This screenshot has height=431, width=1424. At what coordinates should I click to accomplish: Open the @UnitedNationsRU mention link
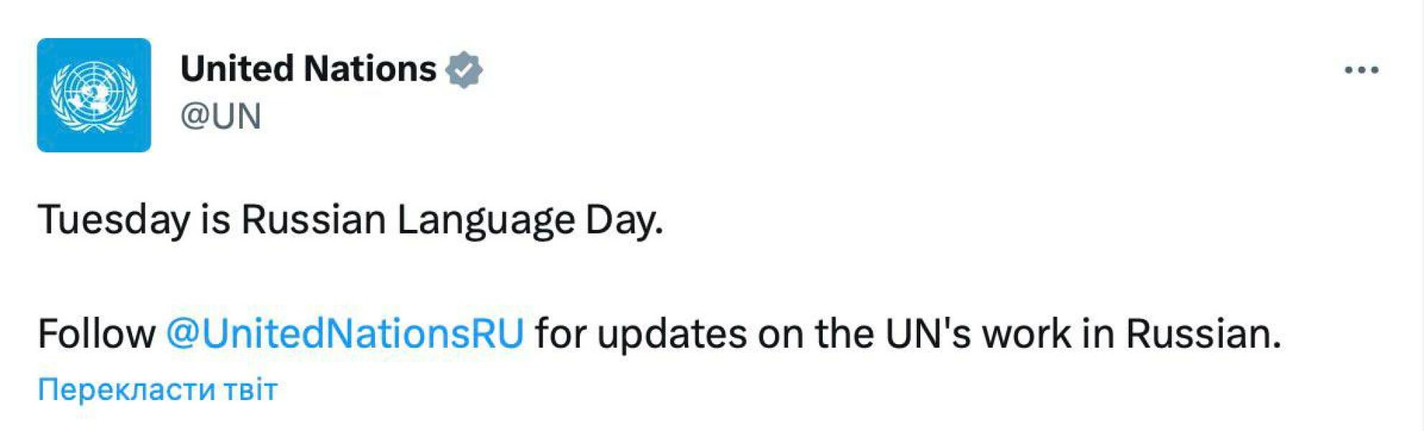(x=345, y=333)
